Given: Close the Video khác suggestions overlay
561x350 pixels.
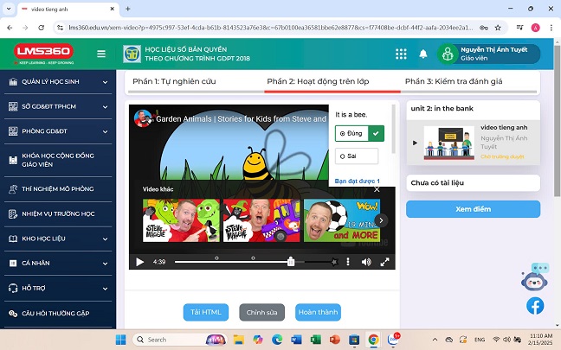Looking at the screenshot, I should click(377, 189).
